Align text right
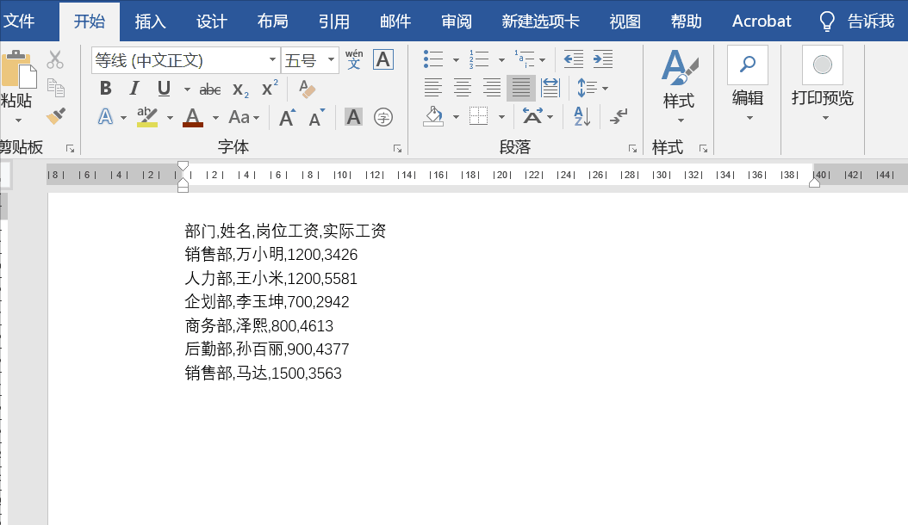 [x=492, y=88]
